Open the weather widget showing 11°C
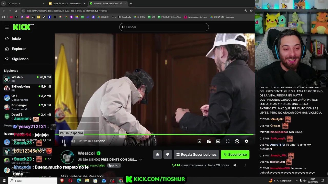This screenshot has width=328, height=184. click(280, 181)
